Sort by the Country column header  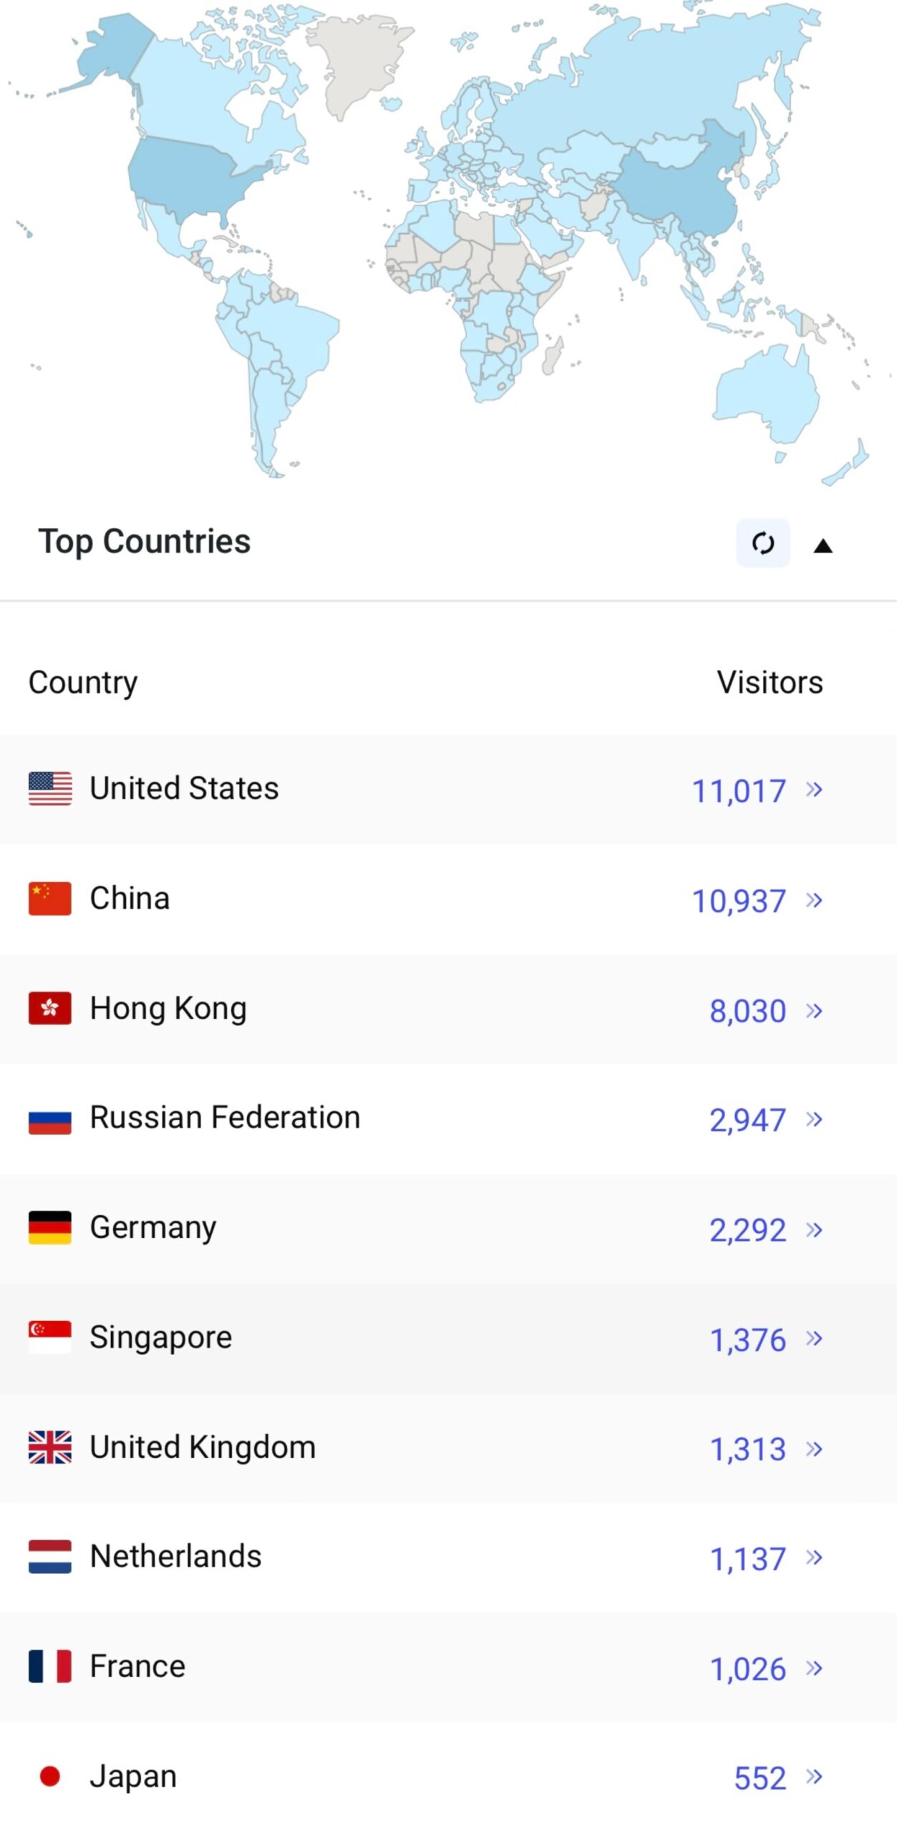(83, 682)
